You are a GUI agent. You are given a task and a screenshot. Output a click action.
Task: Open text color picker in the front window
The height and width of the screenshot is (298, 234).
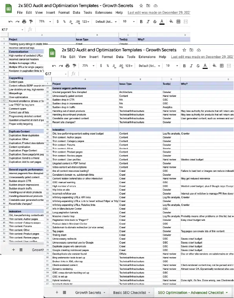click(x=205, y=66)
